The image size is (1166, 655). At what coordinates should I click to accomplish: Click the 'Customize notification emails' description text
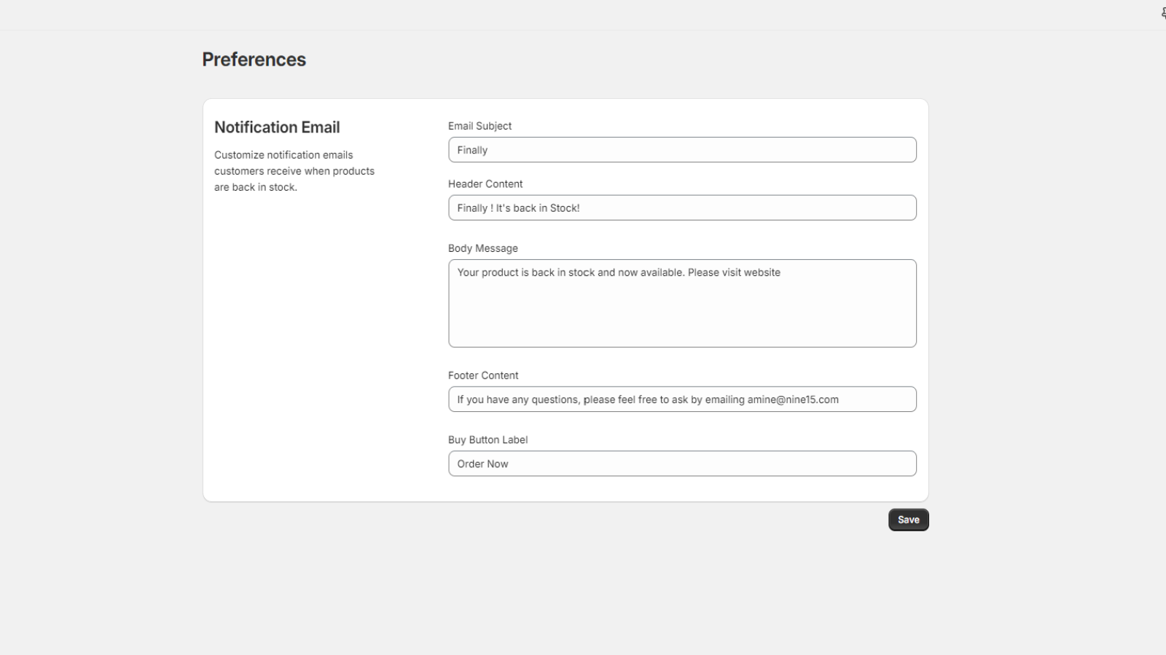click(x=294, y=171)
